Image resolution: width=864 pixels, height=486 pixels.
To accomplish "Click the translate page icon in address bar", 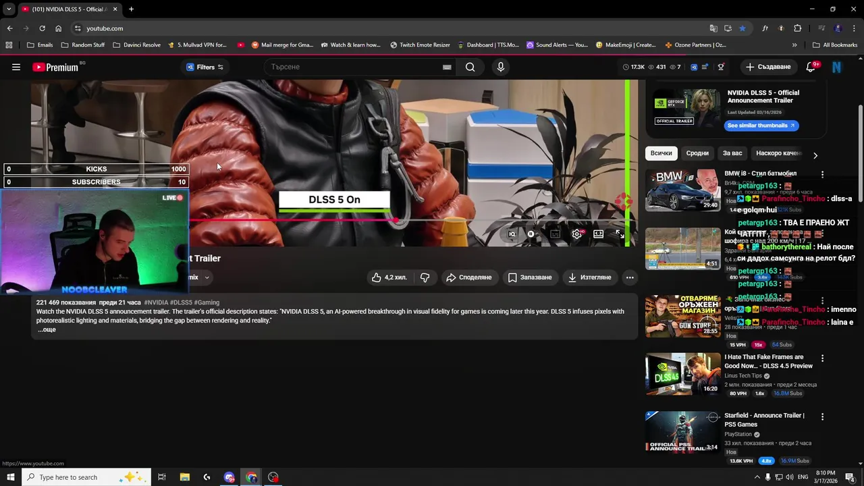I will click(x=713, y=28).
